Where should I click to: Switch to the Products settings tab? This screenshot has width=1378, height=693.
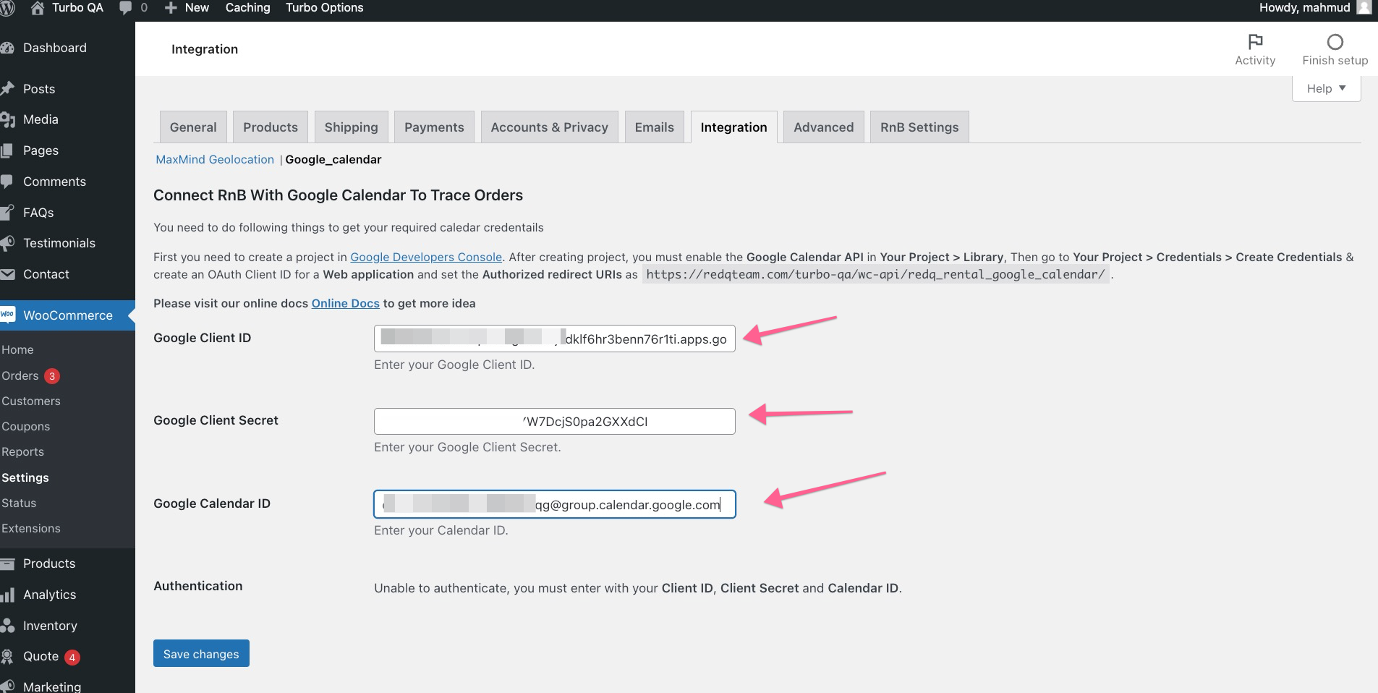tap(271, 127)
